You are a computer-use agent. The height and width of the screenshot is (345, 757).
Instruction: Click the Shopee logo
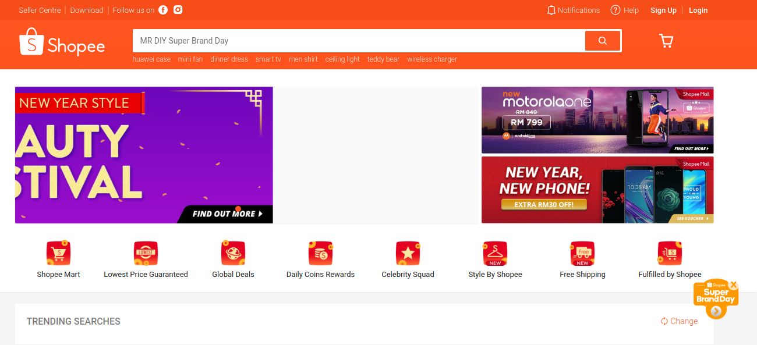(x=62, y=42)
